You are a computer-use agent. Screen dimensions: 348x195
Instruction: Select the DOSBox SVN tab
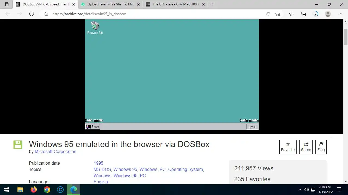tap(45, 4)
